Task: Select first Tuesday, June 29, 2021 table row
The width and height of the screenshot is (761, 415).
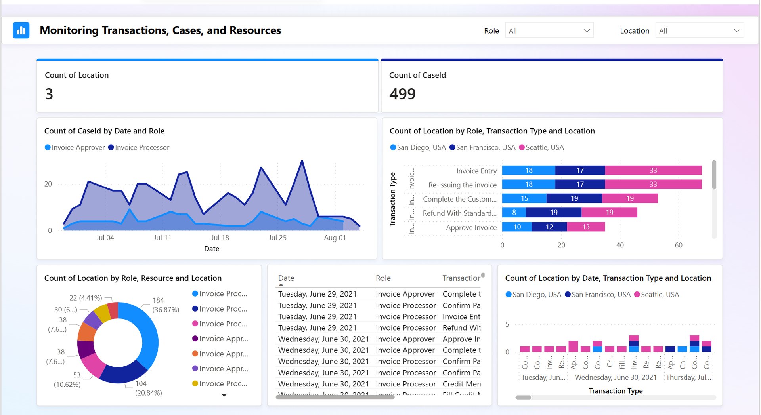Action: pyautogui.click(x=317, y=294)
